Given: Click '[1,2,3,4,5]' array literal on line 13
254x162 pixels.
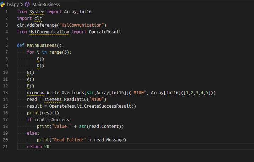Looking at the screenshot, I should pyautogui.click(x=197, y=93).
